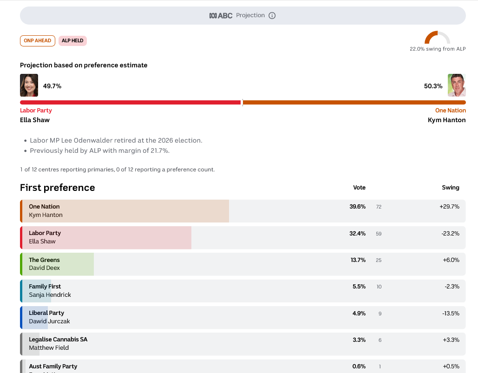This screenshot has width=478, height=373.
Task: Click the ABC logo in the projection banner
Action: coord(221,15)
